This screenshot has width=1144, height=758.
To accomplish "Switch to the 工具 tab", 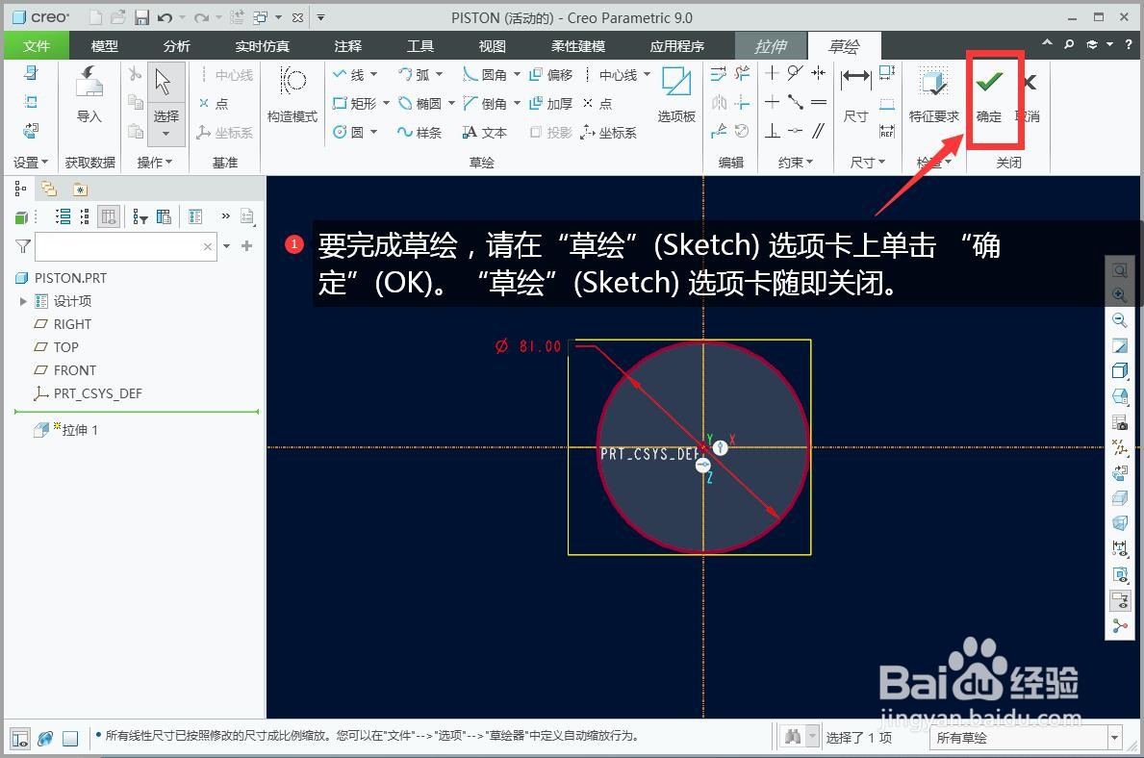I will [x=420, y=46].
